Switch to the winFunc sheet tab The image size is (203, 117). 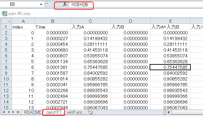tap(75, 112)
